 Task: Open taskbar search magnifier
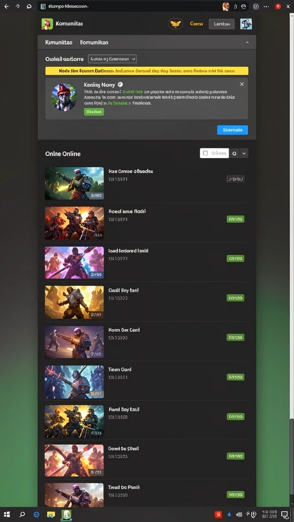[22, 514]
